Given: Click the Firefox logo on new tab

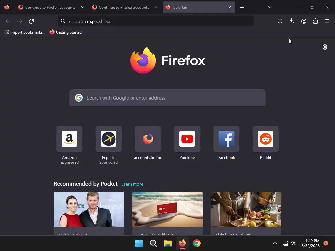Looking at the screenshot, I should tap(167, 60).
